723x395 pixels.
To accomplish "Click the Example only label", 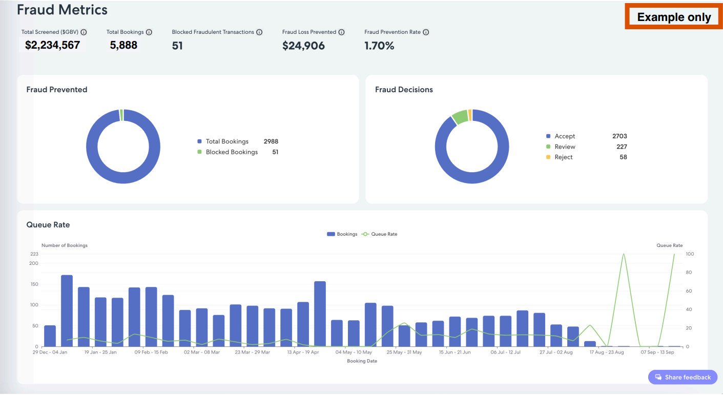I will [x=673, y=17].
